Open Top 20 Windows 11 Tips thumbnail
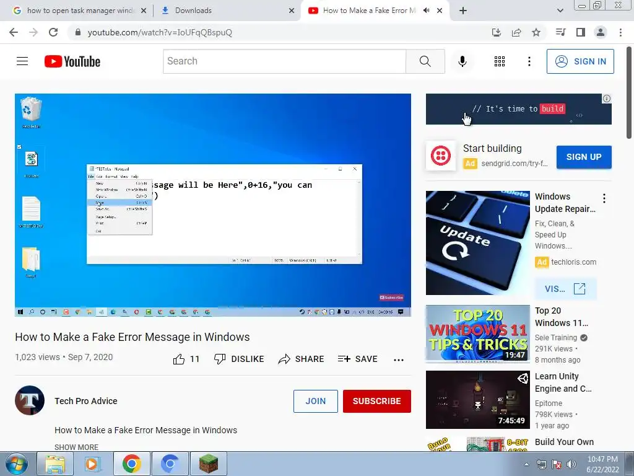This screenshot has width=634, height=476. coord(477,334)
